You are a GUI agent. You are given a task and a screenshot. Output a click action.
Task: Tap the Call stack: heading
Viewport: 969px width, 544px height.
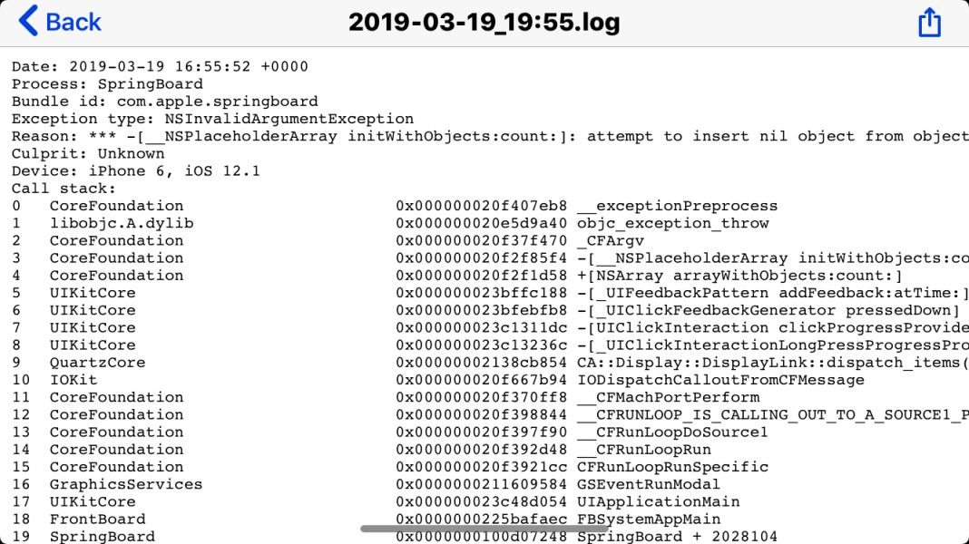click(64, 189)
